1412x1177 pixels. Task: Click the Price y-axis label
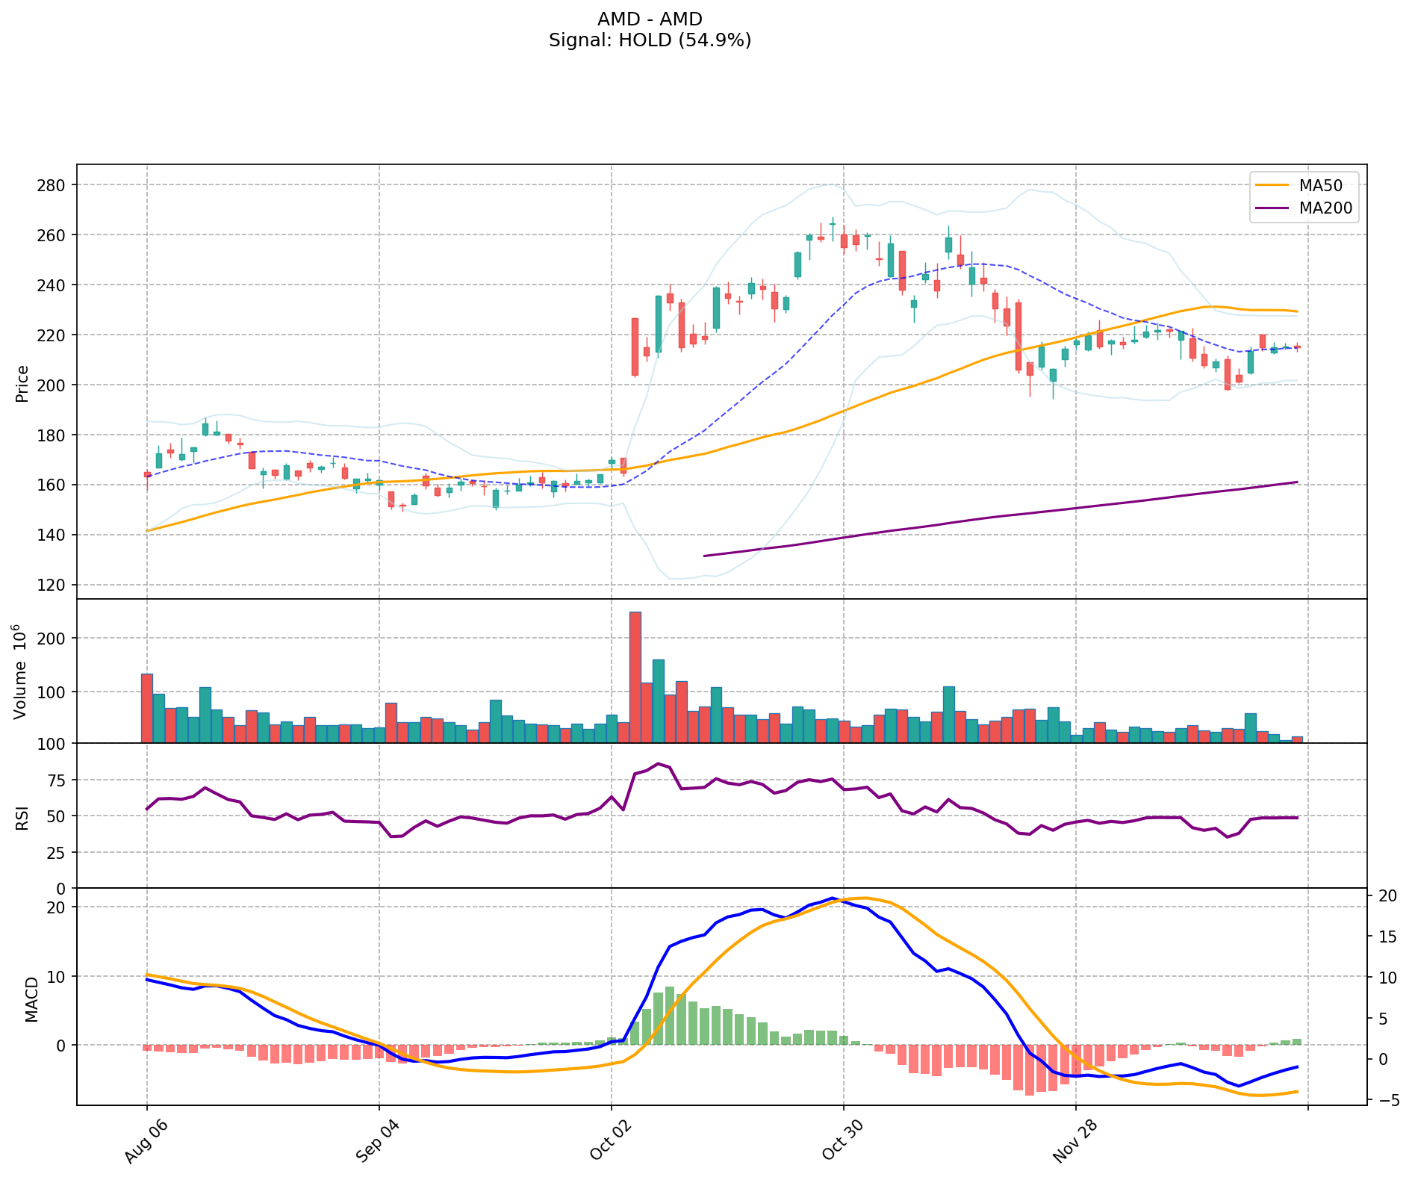click(22, 384)
